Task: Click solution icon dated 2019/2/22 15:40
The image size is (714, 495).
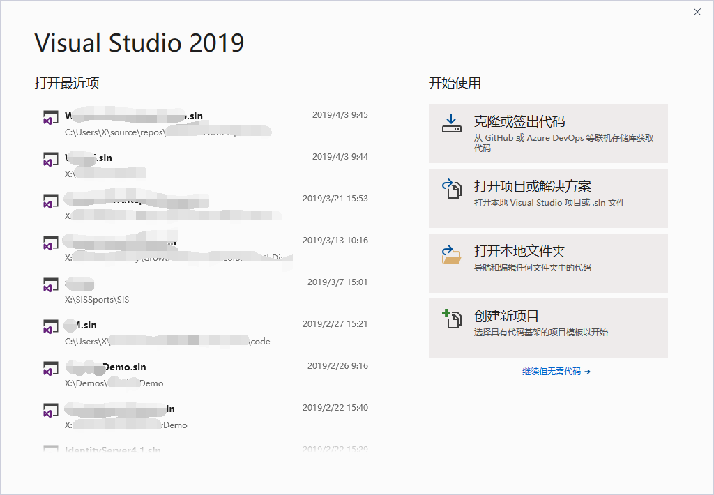Action: (50, 411)
